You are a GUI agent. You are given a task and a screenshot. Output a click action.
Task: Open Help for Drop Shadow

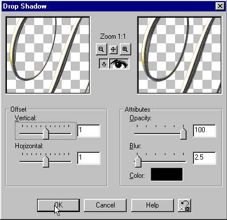[x=152, y=205]
